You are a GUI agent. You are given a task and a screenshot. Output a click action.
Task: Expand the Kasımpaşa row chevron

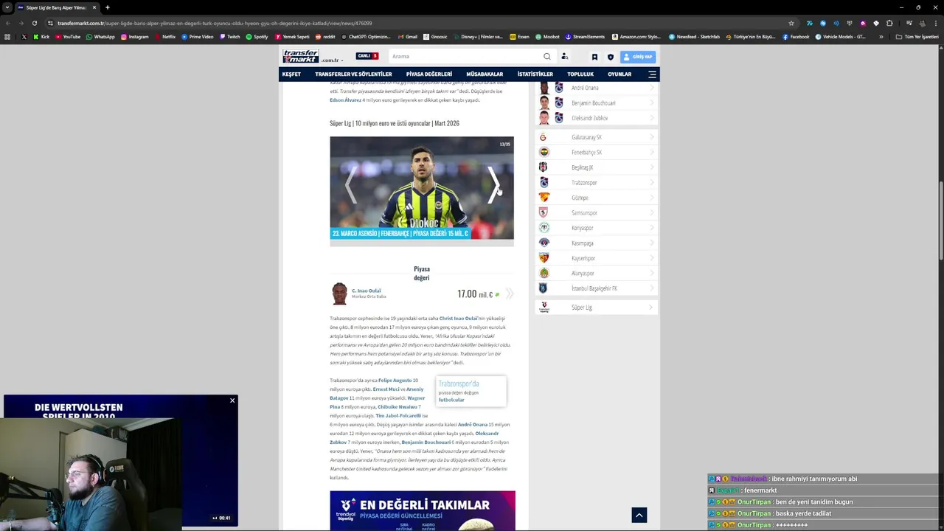[x=652, y=243]
